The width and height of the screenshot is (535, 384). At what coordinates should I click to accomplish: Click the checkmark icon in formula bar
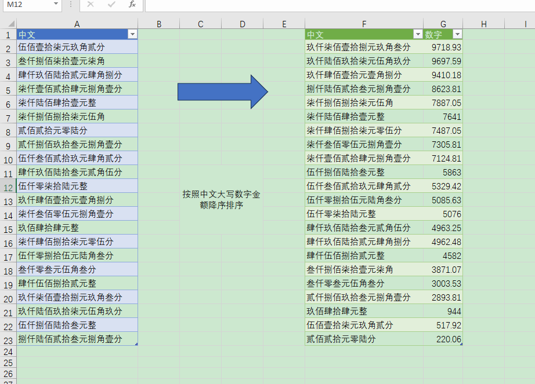pyautogui.click(x=111, y=5)
